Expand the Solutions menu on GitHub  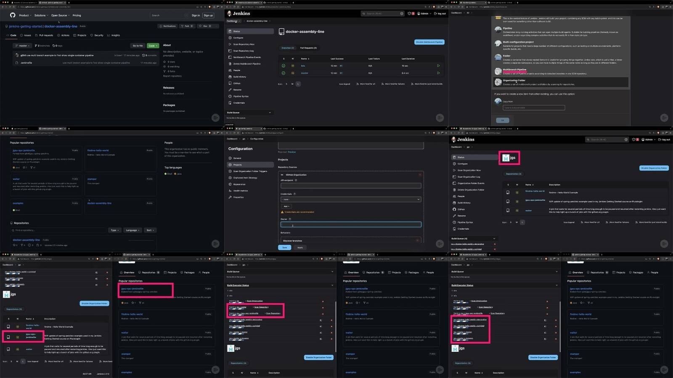[41, 16]
